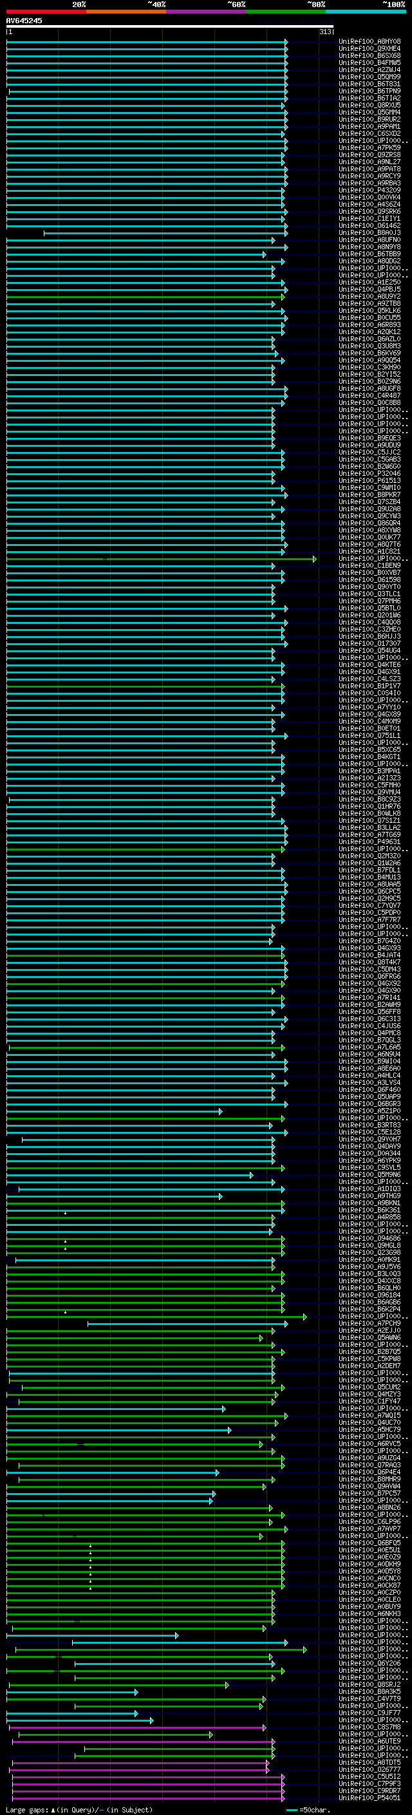Choose the UniRef100_A9NL27 hit
412x1815 pixels.
point(370,162)
